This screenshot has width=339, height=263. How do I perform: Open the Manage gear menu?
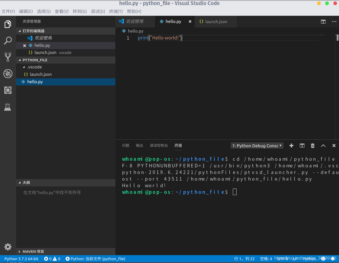coord(8,247)
